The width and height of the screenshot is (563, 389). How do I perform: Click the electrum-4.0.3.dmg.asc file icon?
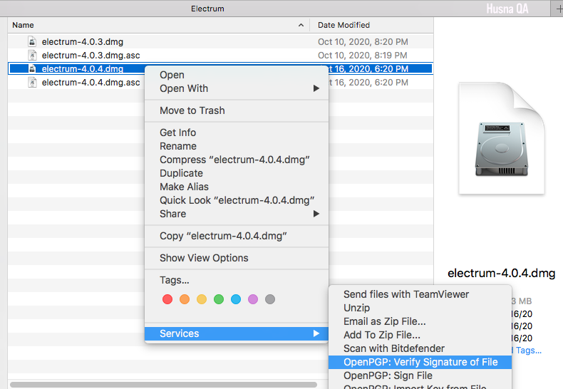[32, 56]
